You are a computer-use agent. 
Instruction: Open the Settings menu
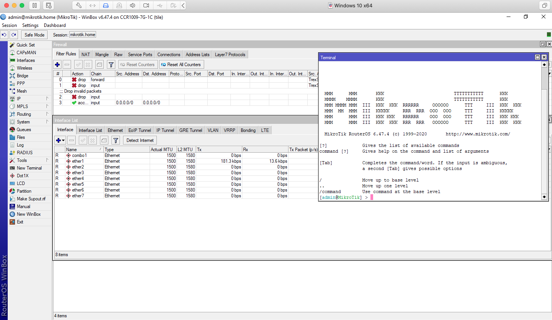click(30, 25)
